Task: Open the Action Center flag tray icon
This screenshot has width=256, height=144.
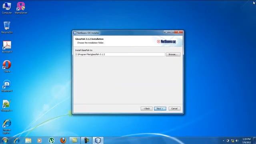Action: click(x=228, y=140)
